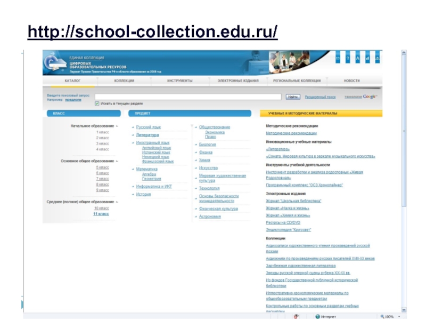Toggle 'Искать в текущем разделе' checkbox
The image size is (426, 320).
point(97,103)
